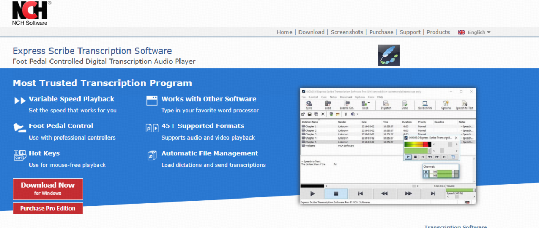Viewport: 539px width, 228px height.
Task: Expand the Dock button's dropdown arrow in screenshot
Action: (369, 103)
